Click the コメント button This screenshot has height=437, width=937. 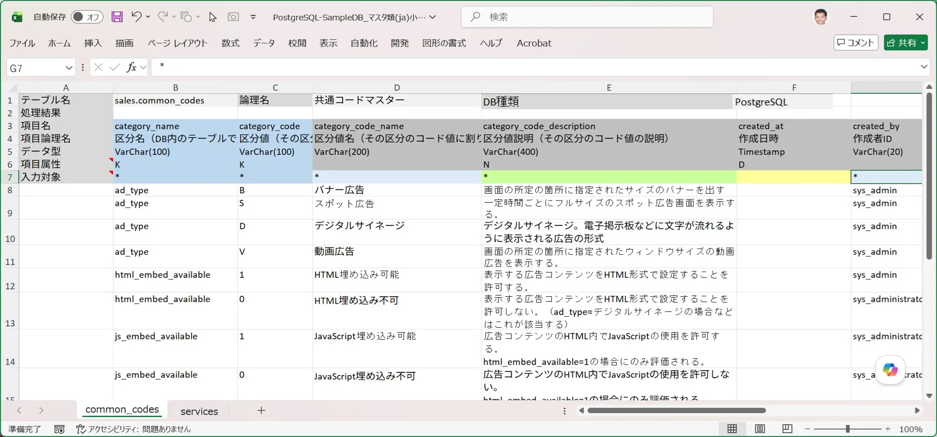(x=856, y=43)
